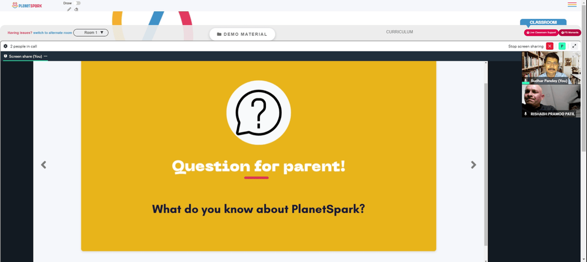Go to the next slide arrow
The width and height of the screenshot is (587, 262).
pyautogui.click(x=474, y=165)
